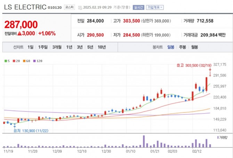This screenshot has width=233, height=158.
Task: Click the 최고 303,500 (02/19) marker
Action: (x=194, y=65)
